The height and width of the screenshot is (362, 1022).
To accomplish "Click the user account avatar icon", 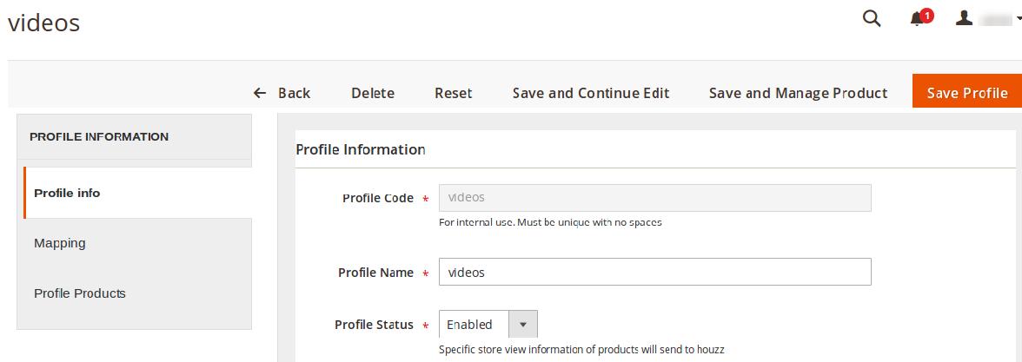I will coord(964,18).
